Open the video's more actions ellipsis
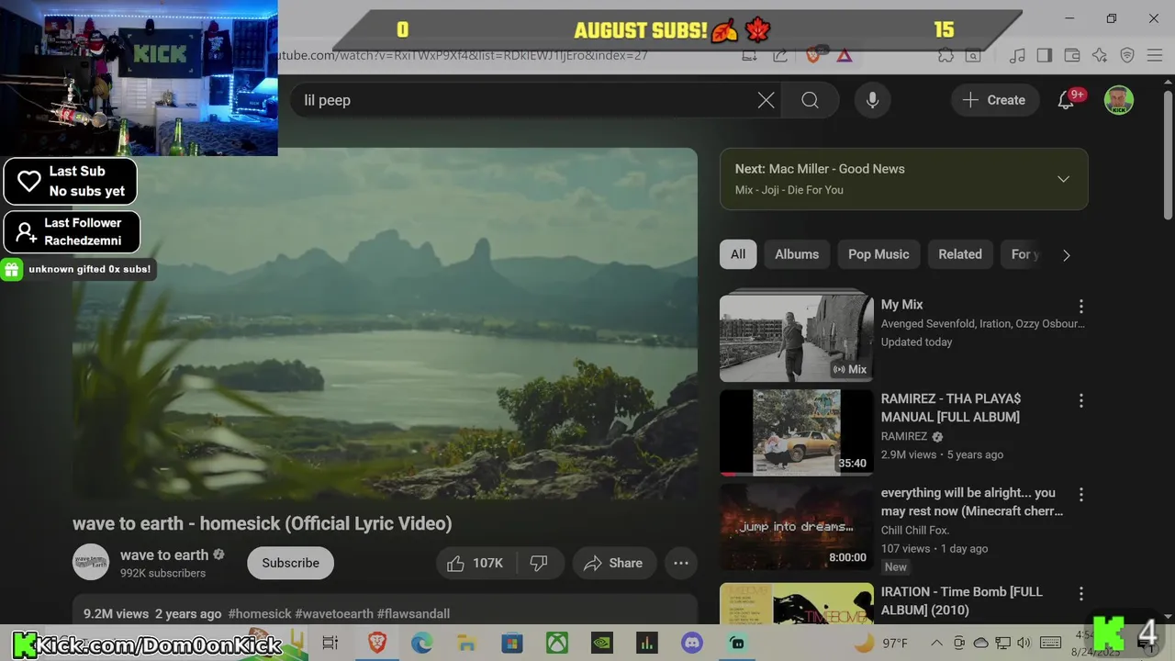 tap(681, 563)
